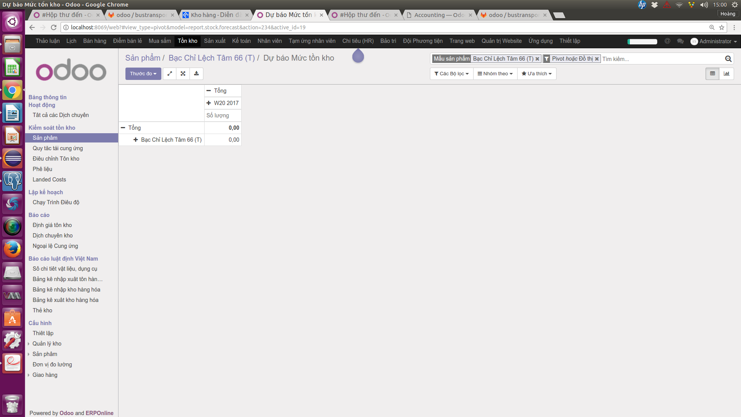741x417 pixels.
Task: Collapse the Tổng row header
Action: pos(123,128)
